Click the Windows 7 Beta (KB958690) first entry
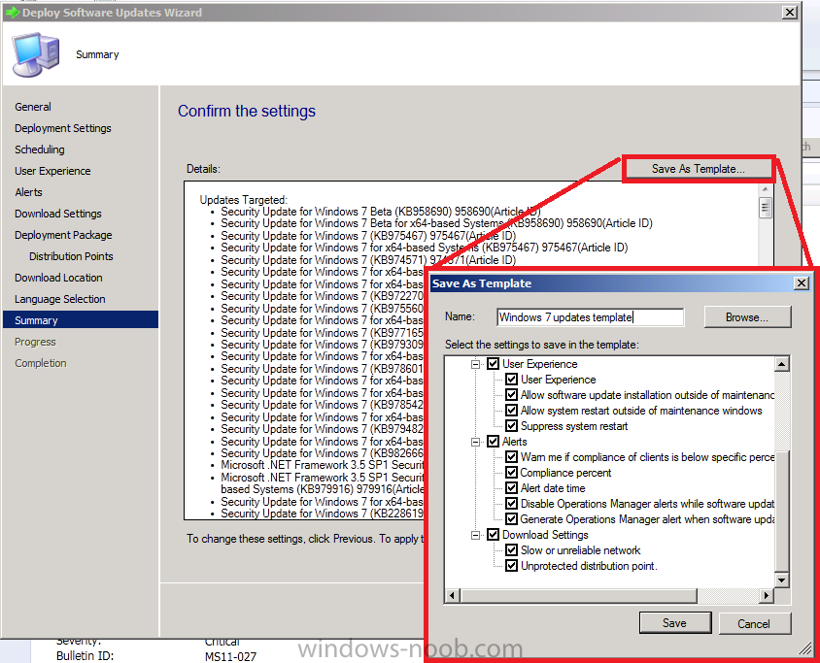 (381, 212)
